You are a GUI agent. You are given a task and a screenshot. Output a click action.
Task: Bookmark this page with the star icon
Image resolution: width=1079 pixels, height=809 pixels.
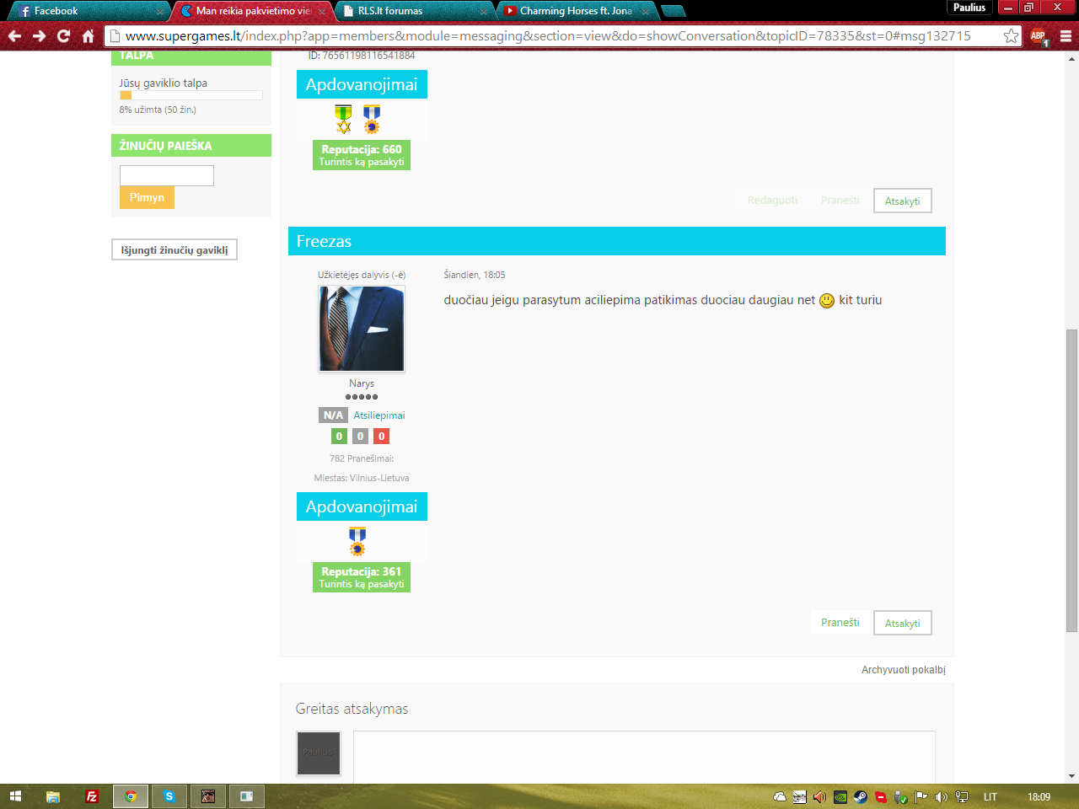tap(1011, 36)
